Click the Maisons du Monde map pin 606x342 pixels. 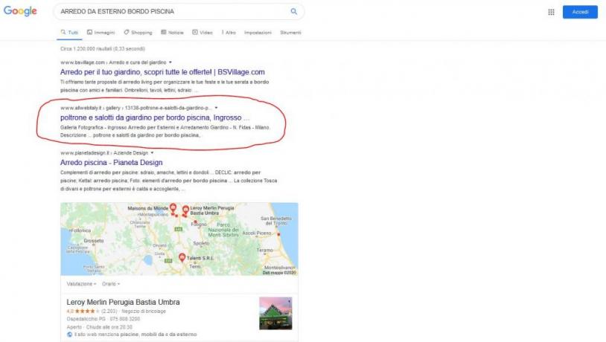pos(173,207)
